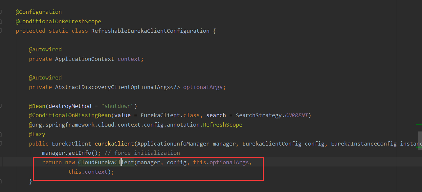Click the EurekaClient return type of the method
The width and height of the screenshot is (422, 192).
pos(72,144)
